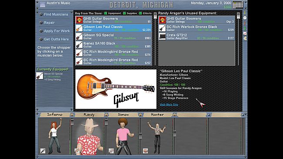Select the Find Musicians option
Screen dimensions: 283x159
56,14
